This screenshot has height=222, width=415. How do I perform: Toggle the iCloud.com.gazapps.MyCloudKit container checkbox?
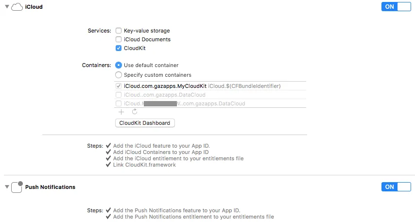tap(119, 86)
